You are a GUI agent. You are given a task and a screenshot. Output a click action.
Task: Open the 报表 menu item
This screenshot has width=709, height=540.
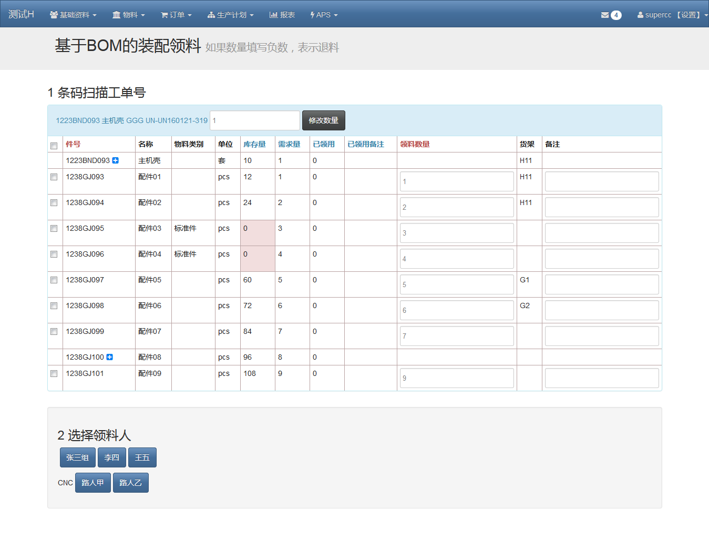pyautogui.click(x=282, y=15)
